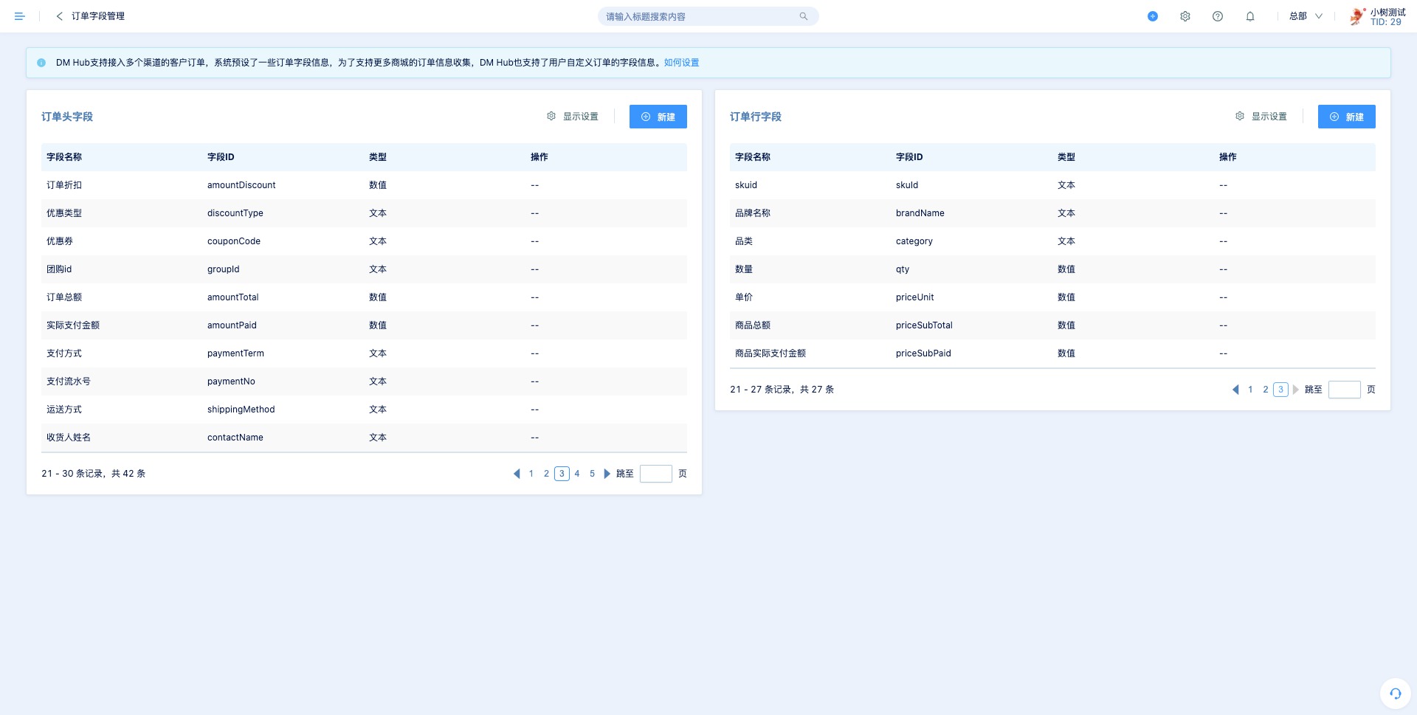Open 显示设置 for 订单行字段
Image resolution: width=1417 pixels, height=715 pixels.
1269,117
